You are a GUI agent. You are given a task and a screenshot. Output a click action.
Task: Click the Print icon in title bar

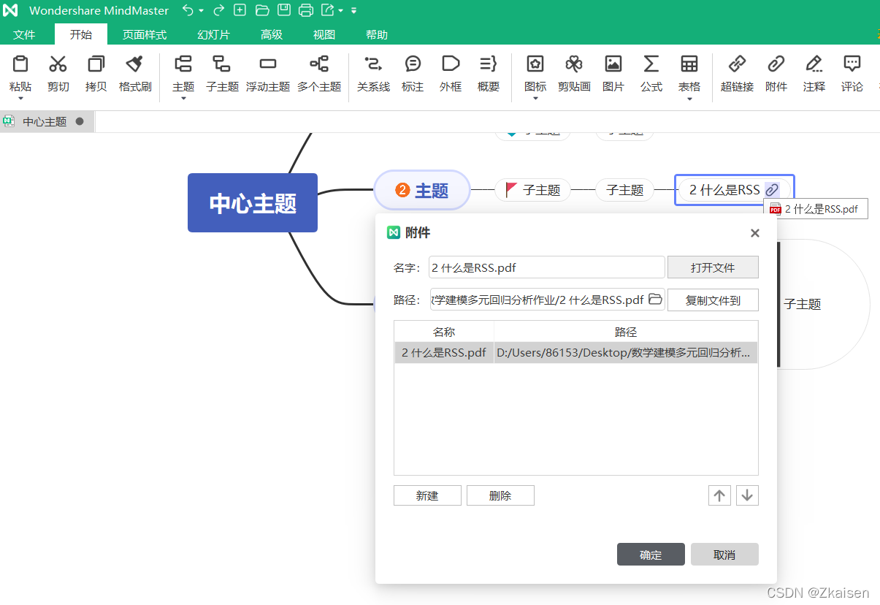306,10
